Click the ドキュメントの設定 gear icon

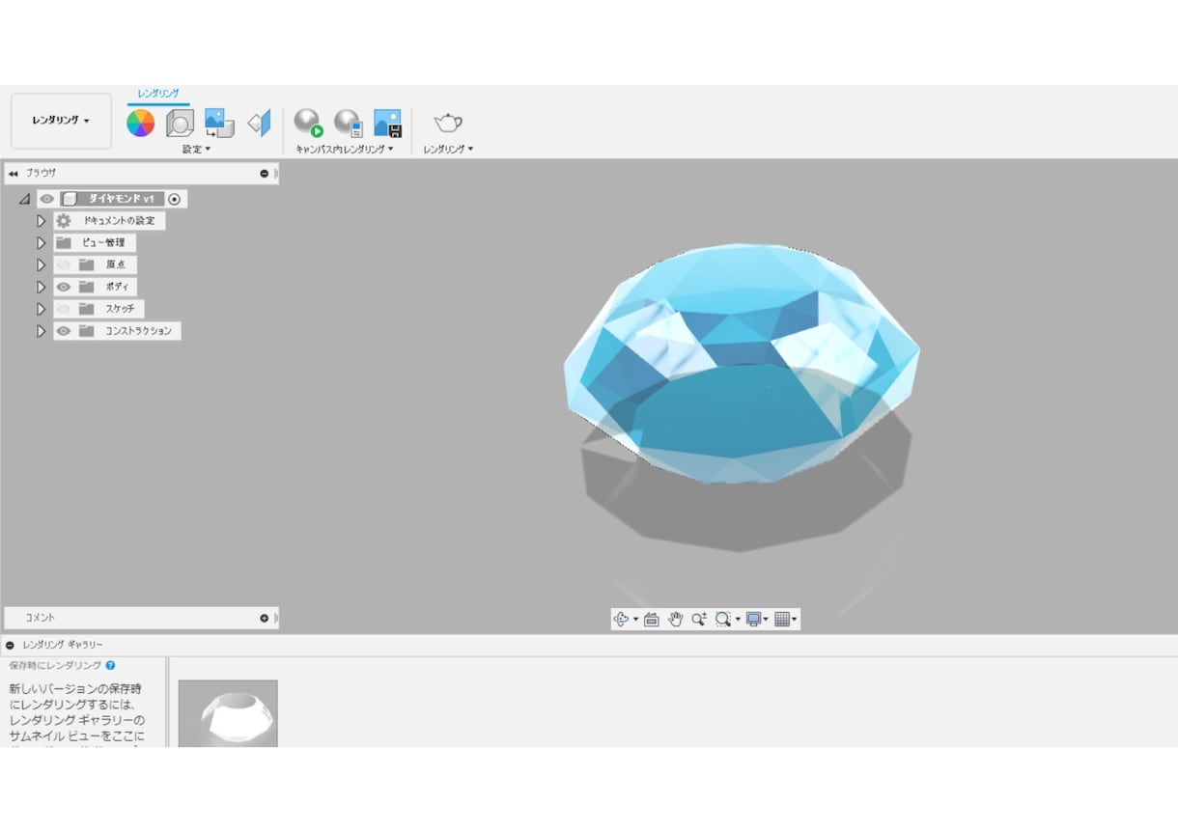click(64, 221)
